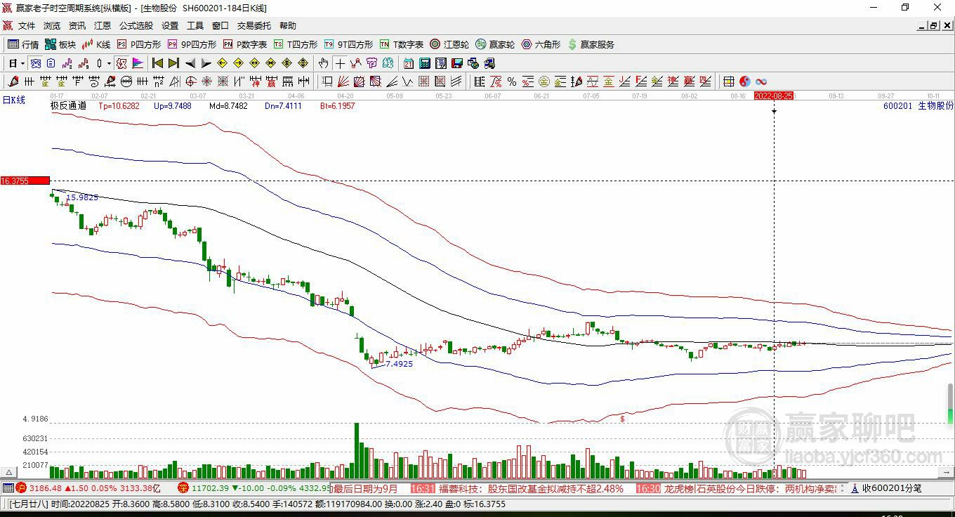Launch the 江恩轮 Gann wheel

coord(449,44)
